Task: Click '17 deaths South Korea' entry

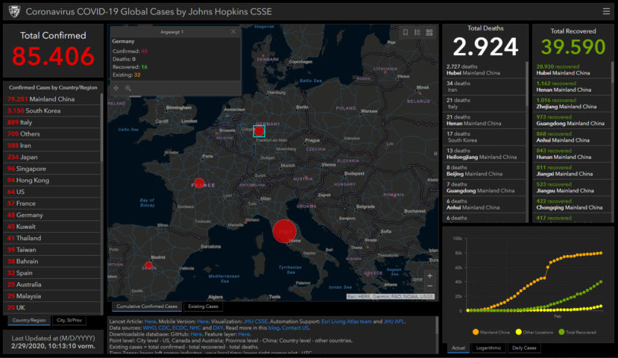Action: tap(484, 137)
